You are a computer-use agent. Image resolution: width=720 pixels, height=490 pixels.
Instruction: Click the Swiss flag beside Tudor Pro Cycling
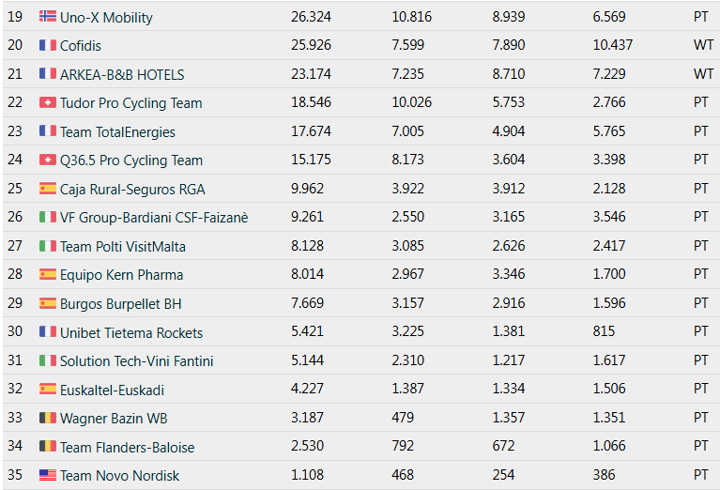47,102
